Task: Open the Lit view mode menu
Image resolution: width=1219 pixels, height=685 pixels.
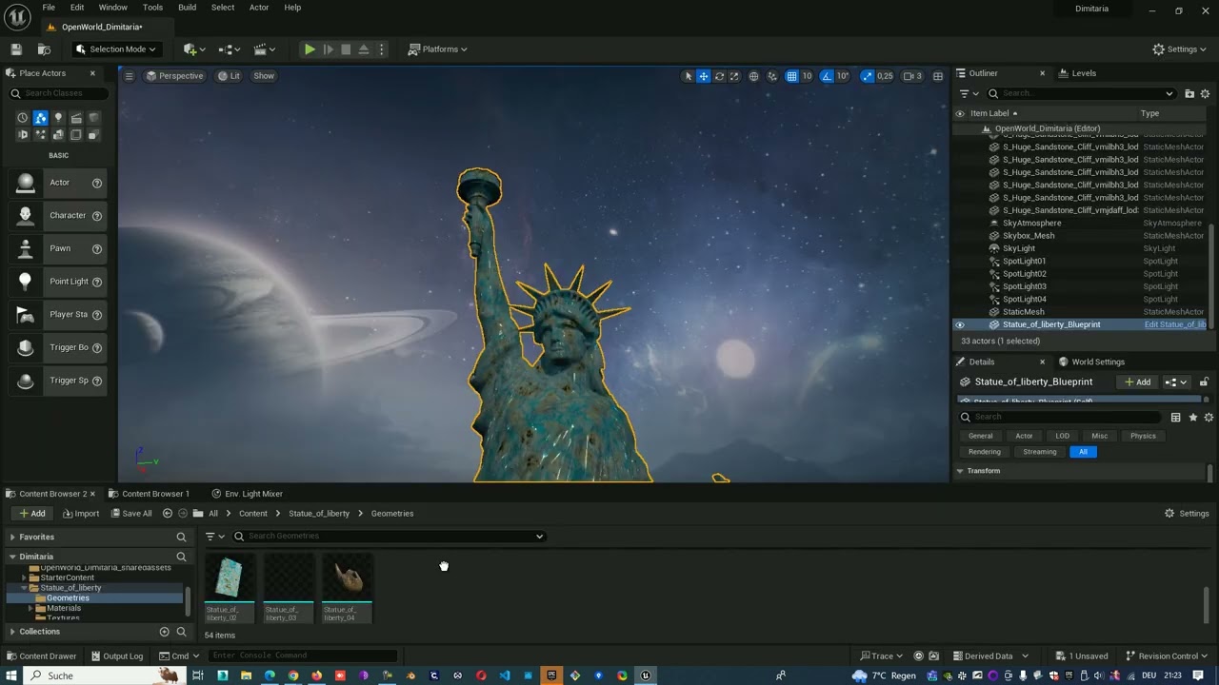Action: [229, 76]
